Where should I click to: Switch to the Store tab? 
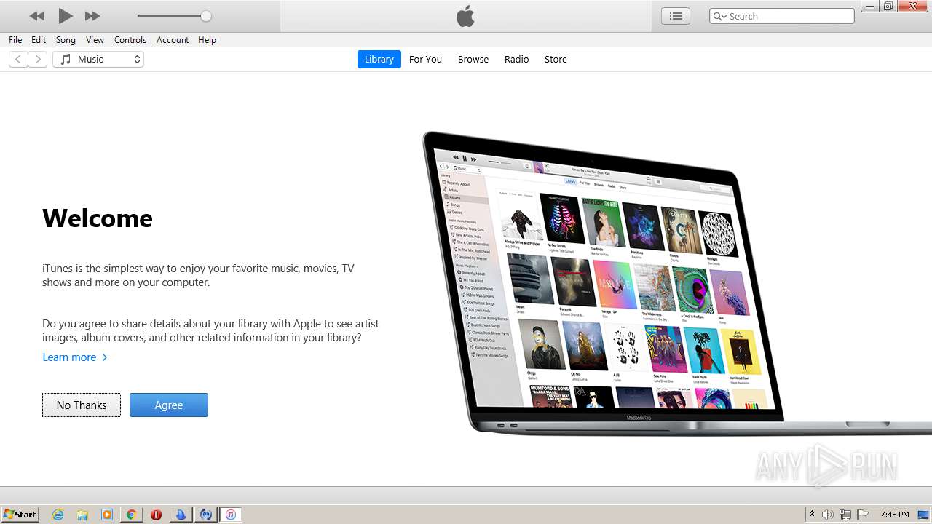(556, 60)
